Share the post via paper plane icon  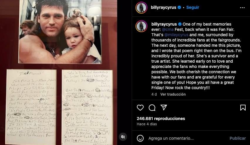(x=164, y=107)
